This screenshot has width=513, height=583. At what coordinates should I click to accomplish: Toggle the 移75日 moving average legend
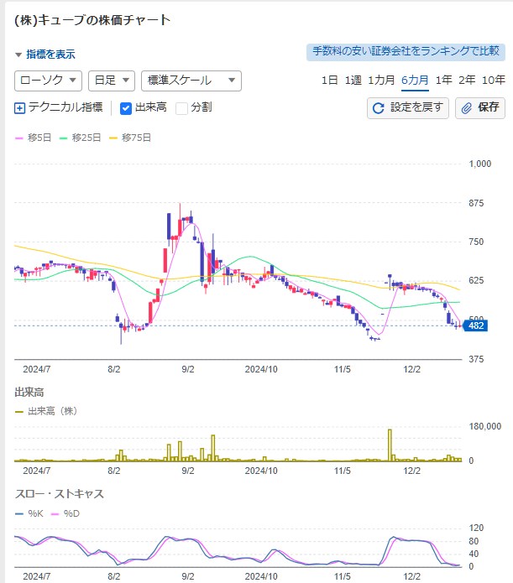coord(130,138)
